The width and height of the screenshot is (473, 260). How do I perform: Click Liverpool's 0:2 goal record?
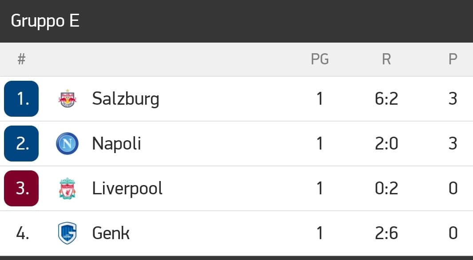(x=386, y=189)
